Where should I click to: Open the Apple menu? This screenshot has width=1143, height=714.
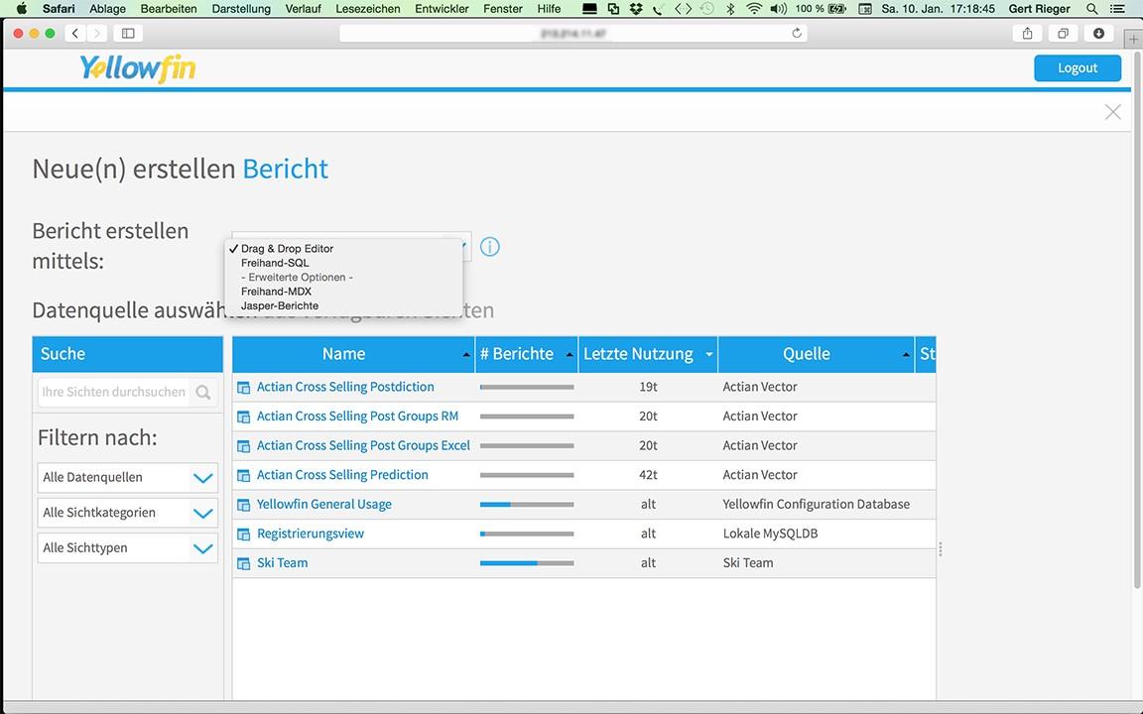click(21, 9)
